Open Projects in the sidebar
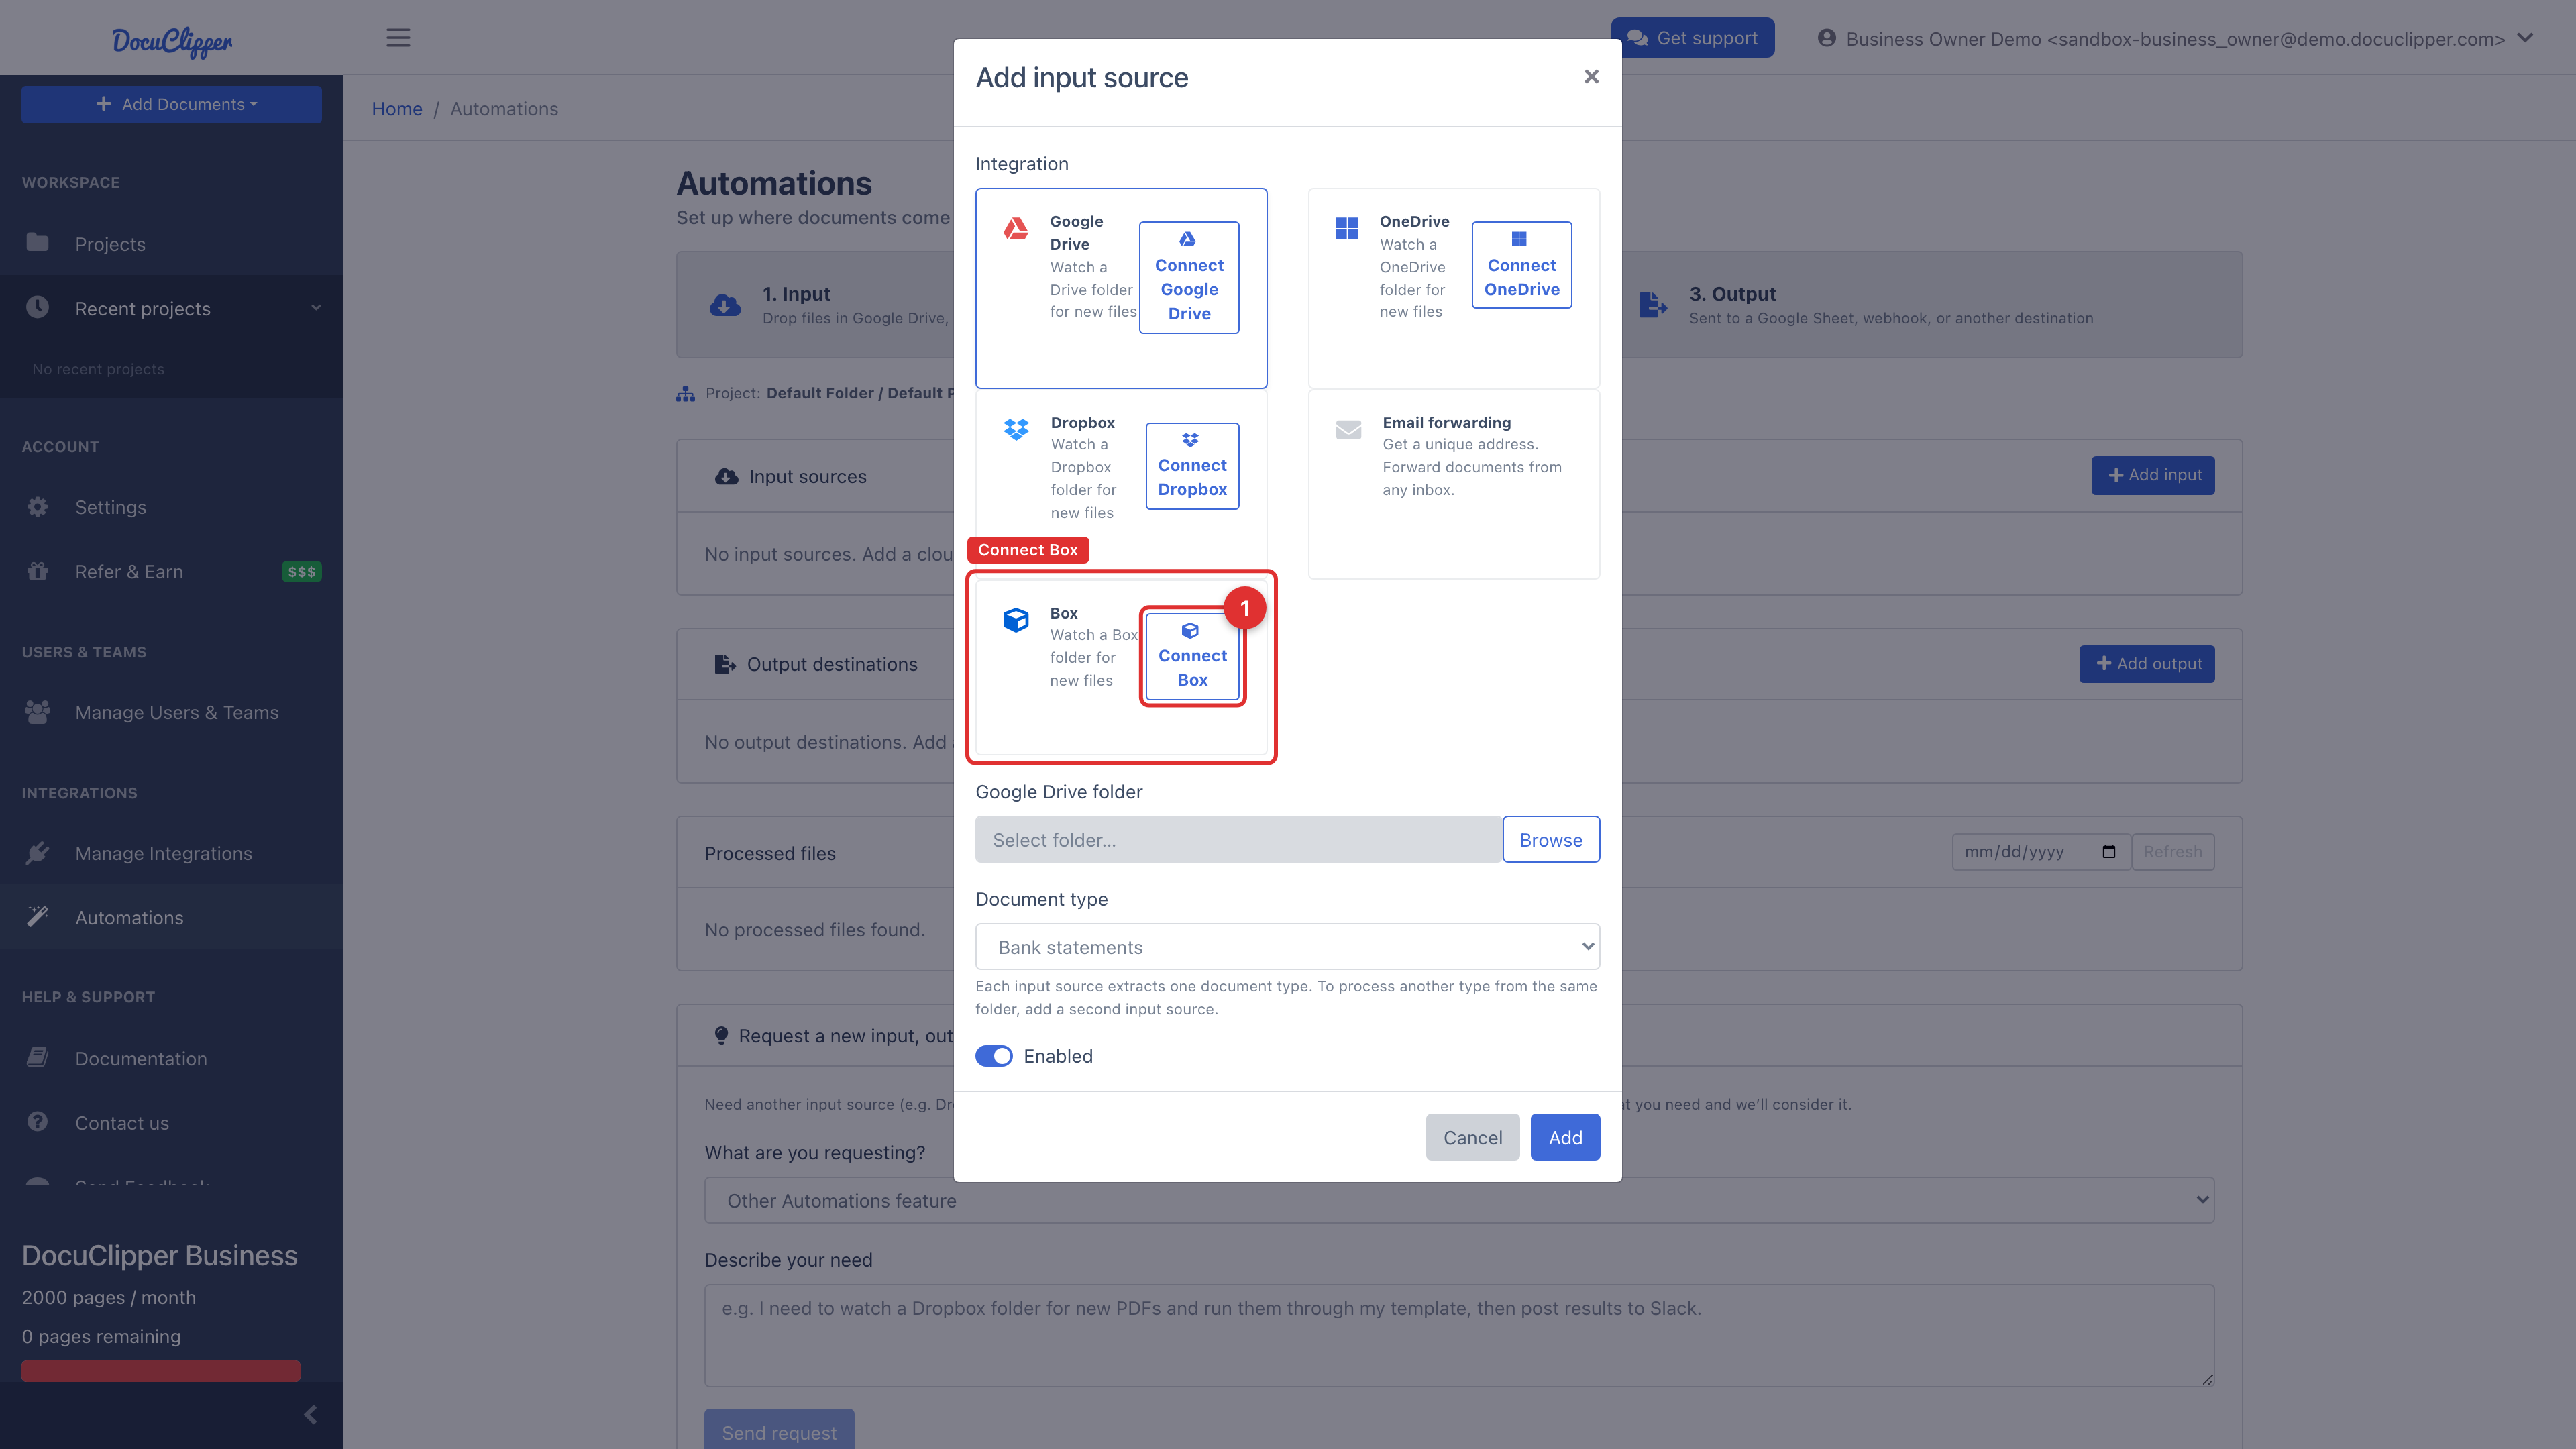The width and height of the screenshot is (2576, 1449). point(172,243)
